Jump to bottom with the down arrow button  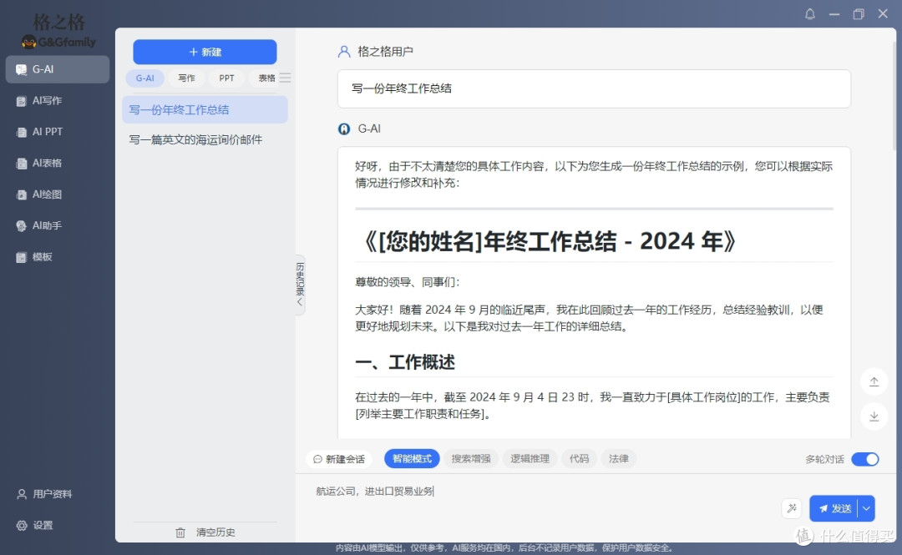click(x=874, y=416)
